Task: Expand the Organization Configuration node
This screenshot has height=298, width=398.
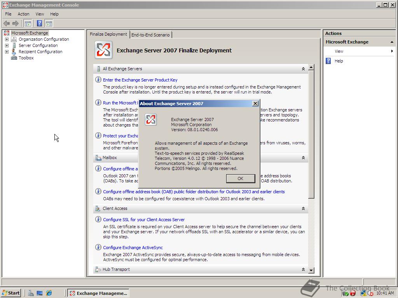Action: tap(7, 39)
